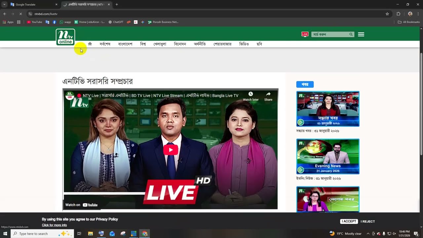Image resolution: width=423 pixels, height=238 pixels.
Task: Click the address bar URL ntvbd.com/livetv
Action: pyautogui.click(x=46, y=14)
